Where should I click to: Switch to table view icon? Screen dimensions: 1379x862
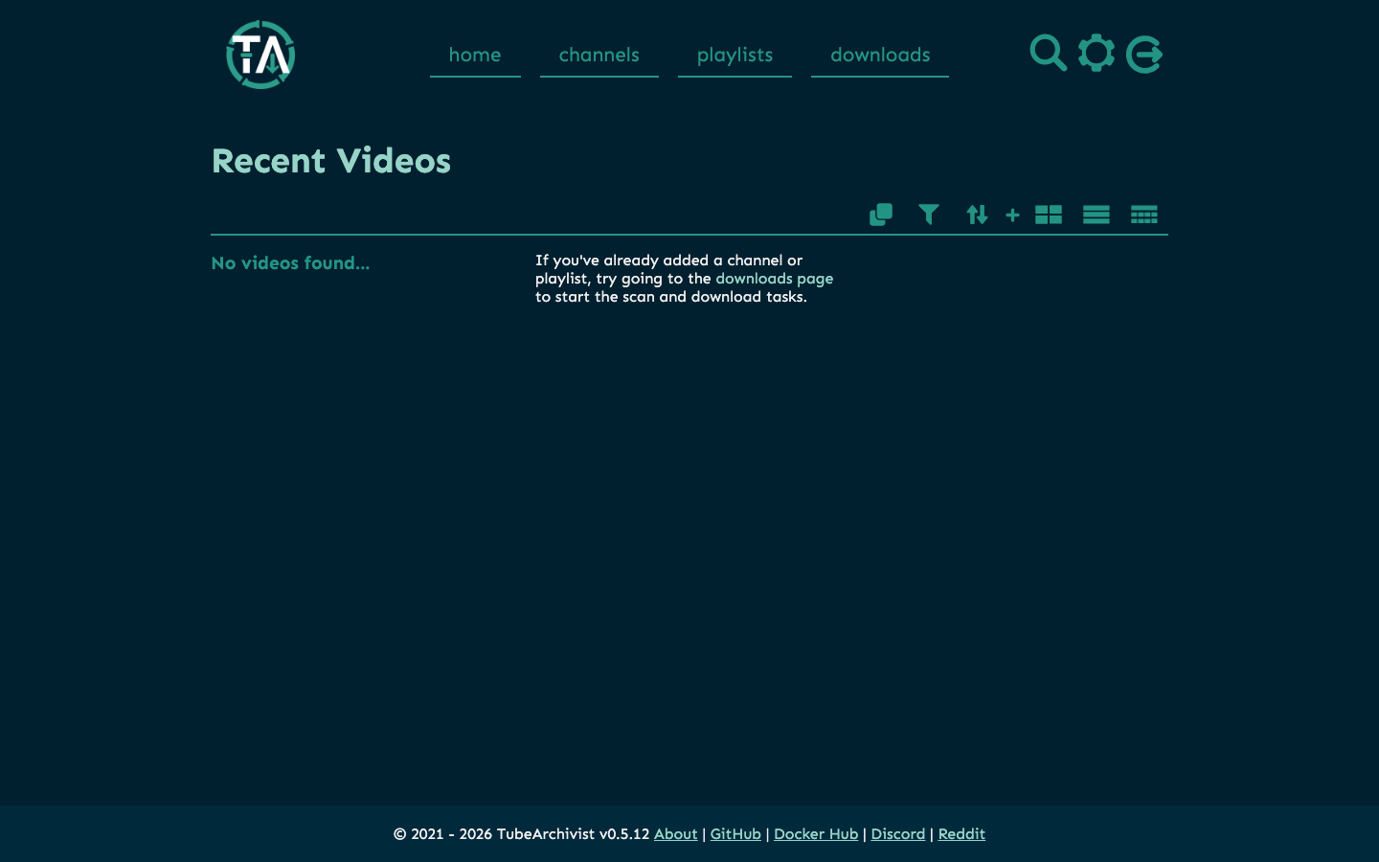1144,215
